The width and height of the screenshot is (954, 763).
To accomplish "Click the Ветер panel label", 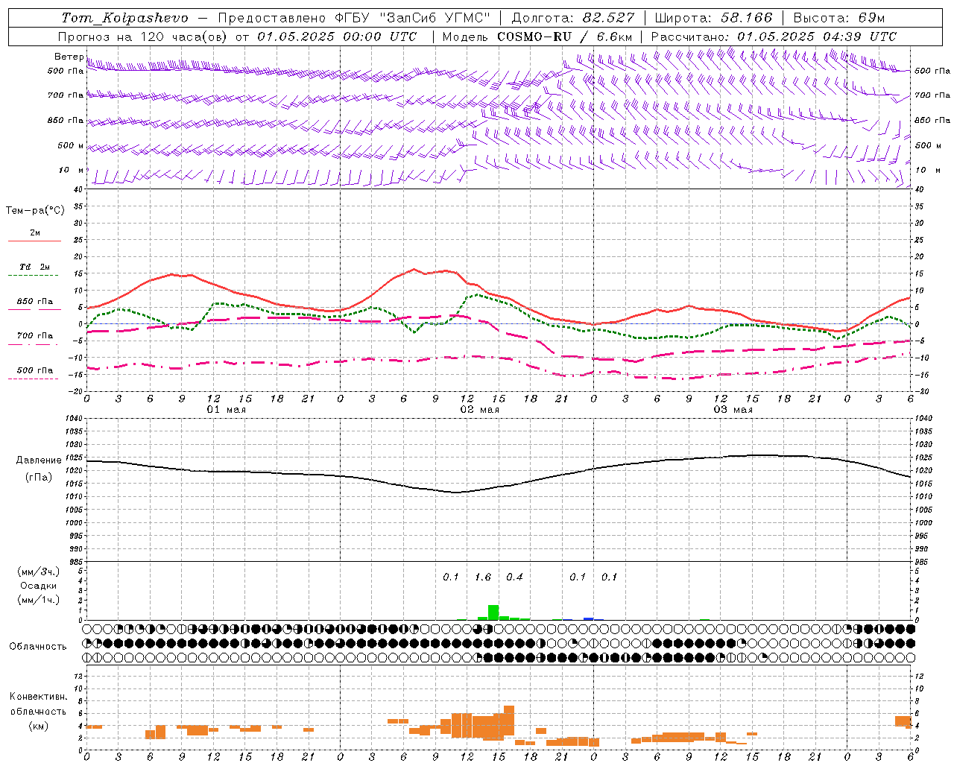I will point(69,57).
